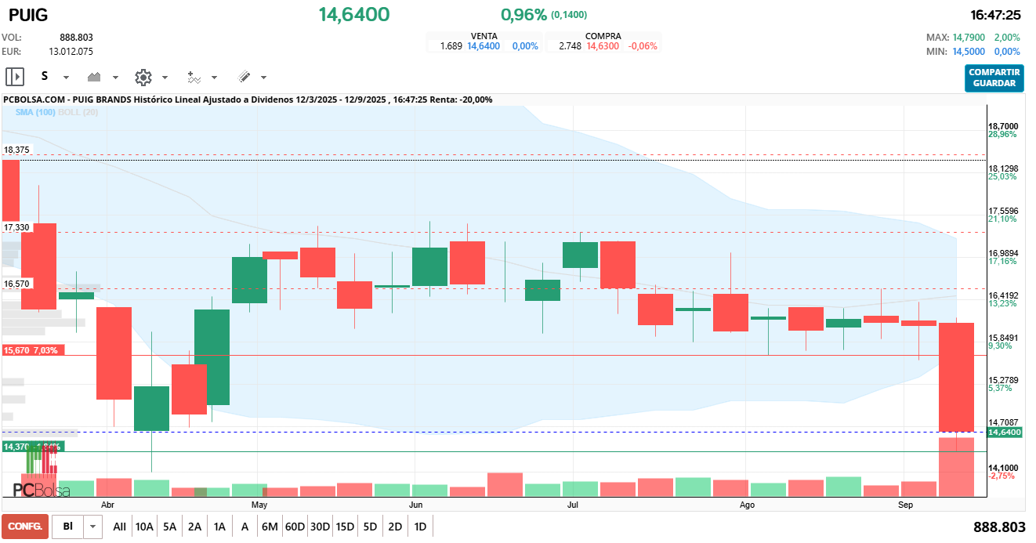Click the COMPARTIR GUARDAR button
The width and height of the screenshot is (1036, 543).
pyautogui.click(x=994, y=78)
